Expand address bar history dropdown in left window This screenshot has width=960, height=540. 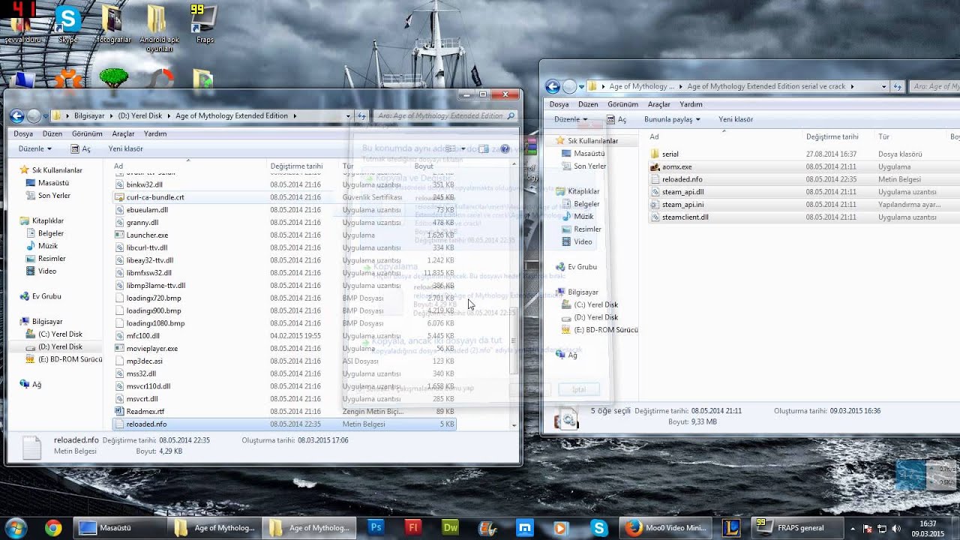coord(348,116)
